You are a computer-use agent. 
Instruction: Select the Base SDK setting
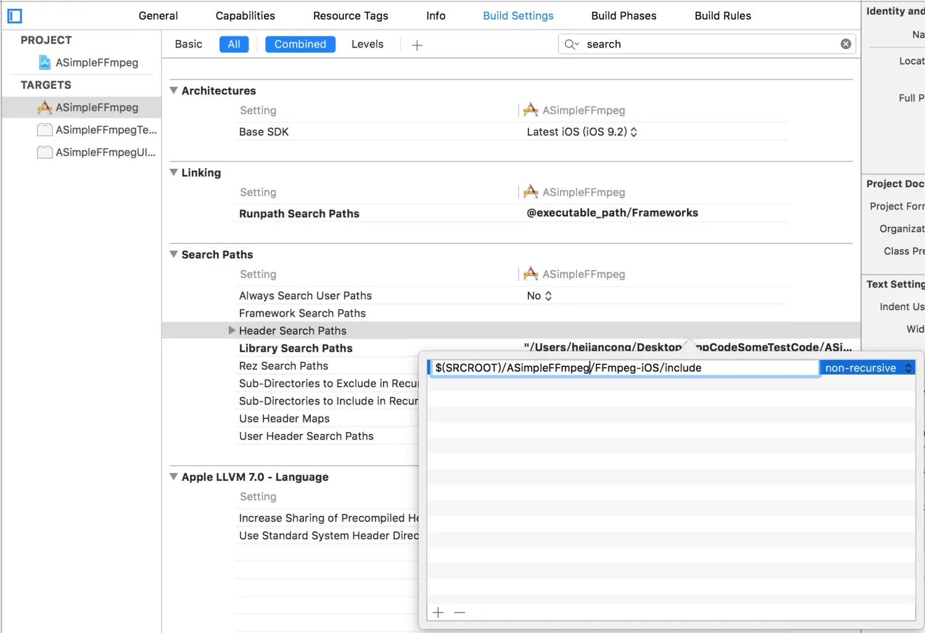tap(264, 132)
